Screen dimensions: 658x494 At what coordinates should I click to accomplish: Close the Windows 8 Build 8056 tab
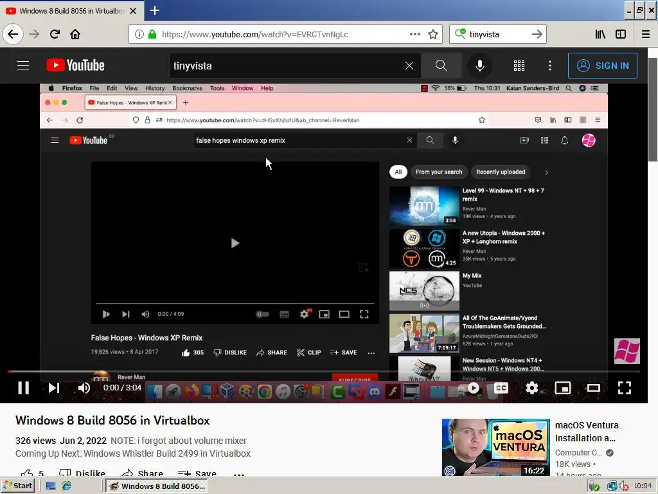(x=132, y=11)
